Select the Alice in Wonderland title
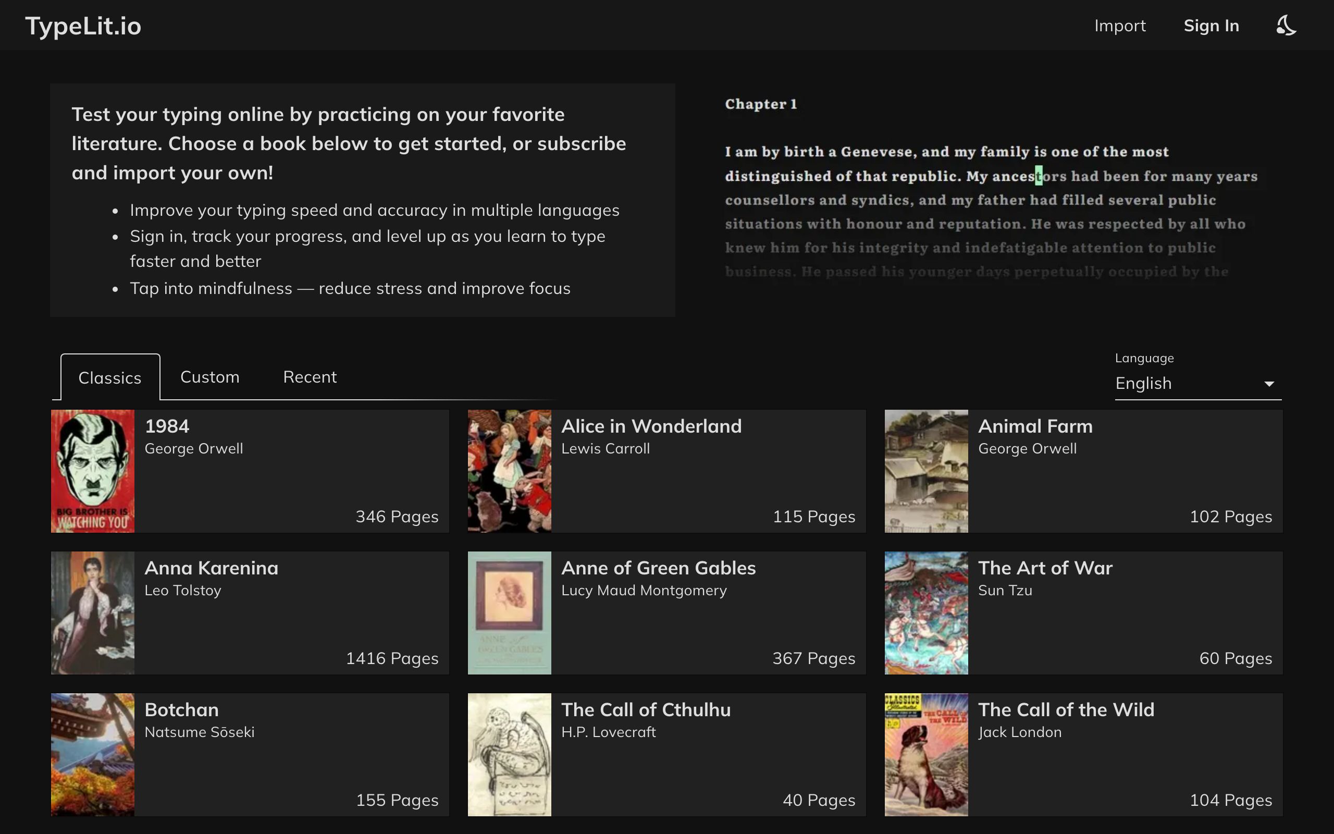This screenshot has width=1334, height=834. (x=651, y=426)
